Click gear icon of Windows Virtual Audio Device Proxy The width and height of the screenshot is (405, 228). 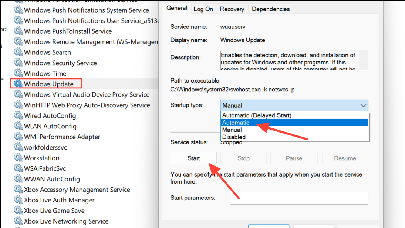(18, 94)
